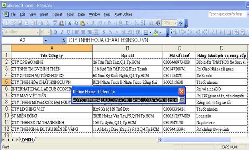The width and height of the screenshot is (249, 151).
Task: Click the Chart Wizard icon
Action: pos(151,23)
